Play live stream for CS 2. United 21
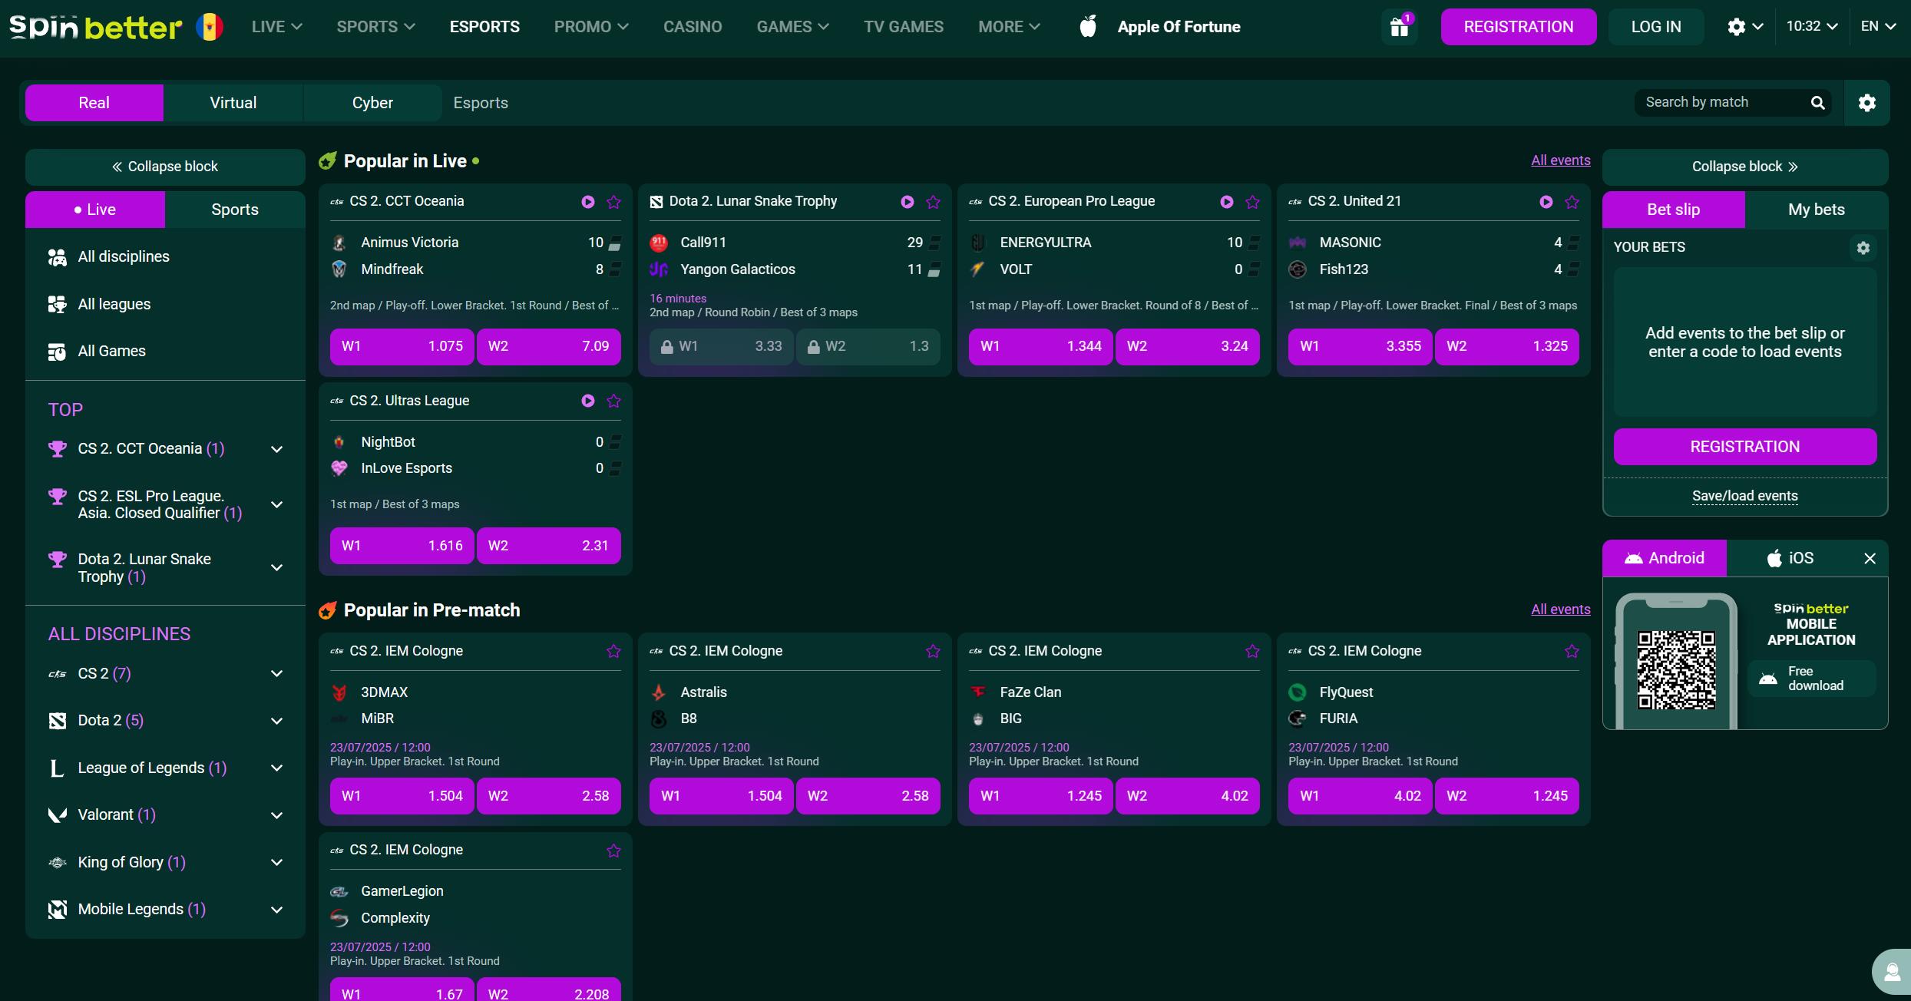The width and height of the screenshot is (1911, 1001). point(1546,202)
